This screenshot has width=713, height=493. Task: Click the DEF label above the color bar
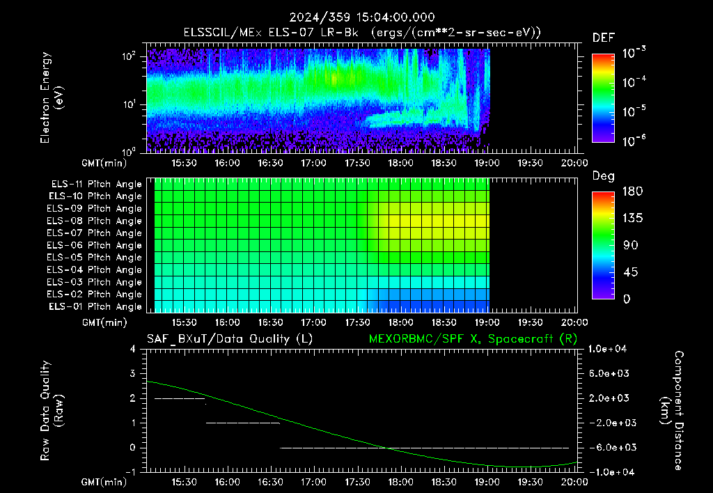coord(604,38)
